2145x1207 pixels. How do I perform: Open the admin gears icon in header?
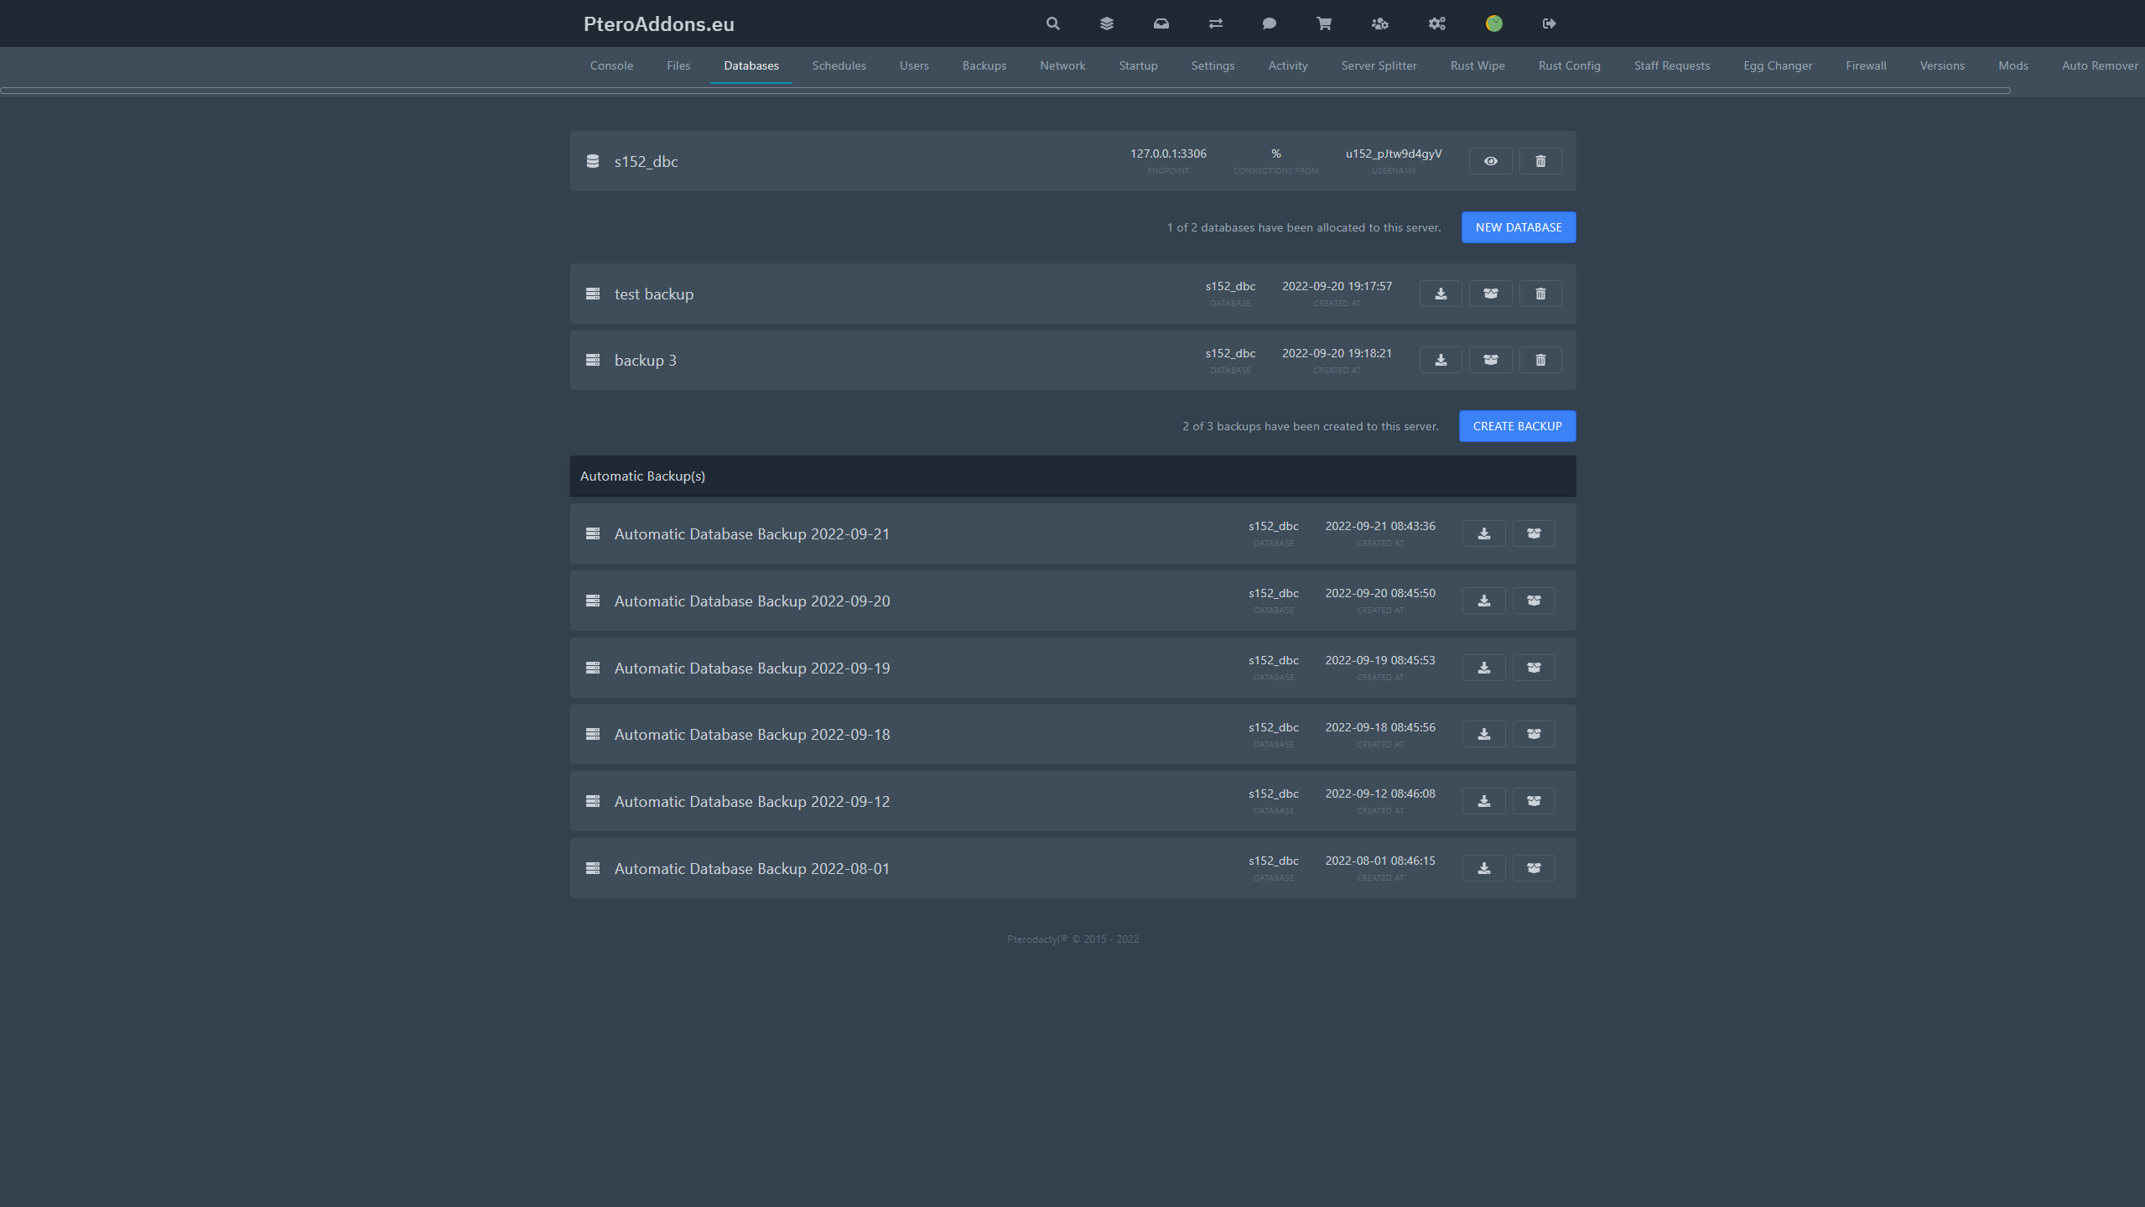pos(1437,23)
